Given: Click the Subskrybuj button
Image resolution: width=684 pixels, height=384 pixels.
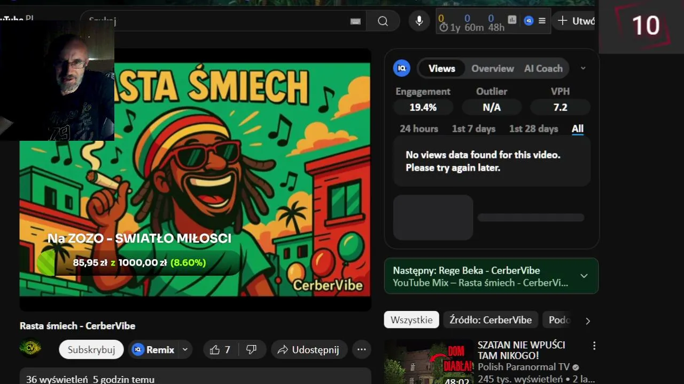Looking at the screenshot, I should (91, 350).
